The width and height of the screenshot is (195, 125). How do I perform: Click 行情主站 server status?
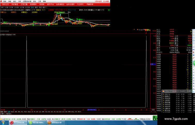coord(145,119)
